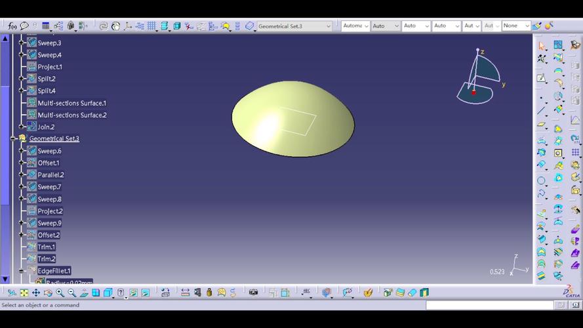Viewport: 583px width, 328px height.
Task: Click the tree scrollbar up arrow
Action: coord(5,38)
